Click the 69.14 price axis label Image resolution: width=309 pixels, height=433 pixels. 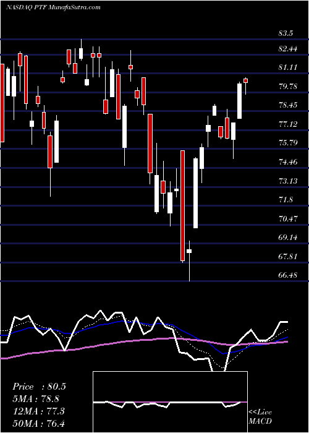288,238
